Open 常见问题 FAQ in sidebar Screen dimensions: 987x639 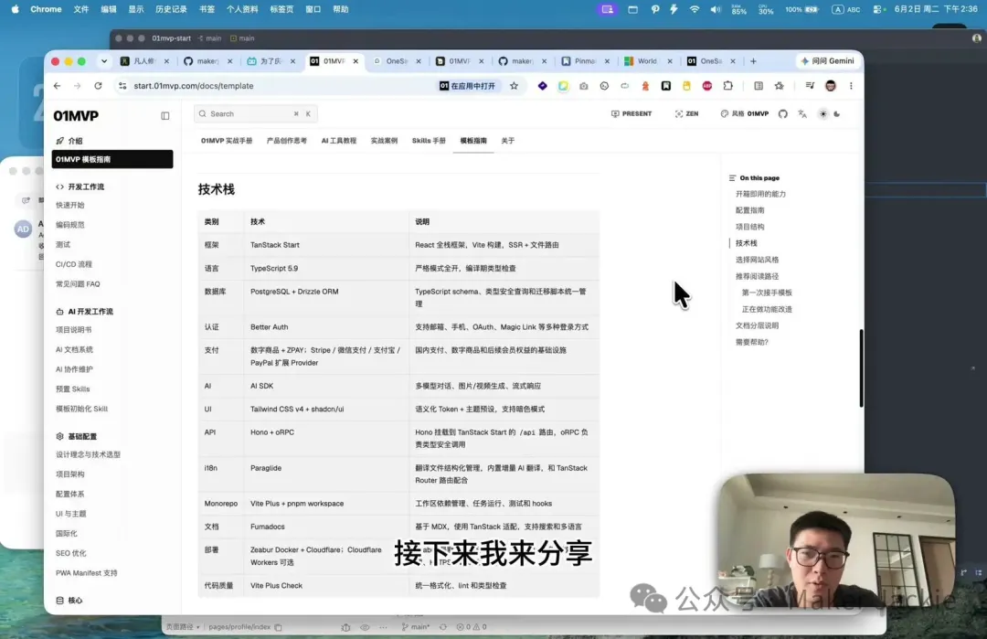point(78,284)
